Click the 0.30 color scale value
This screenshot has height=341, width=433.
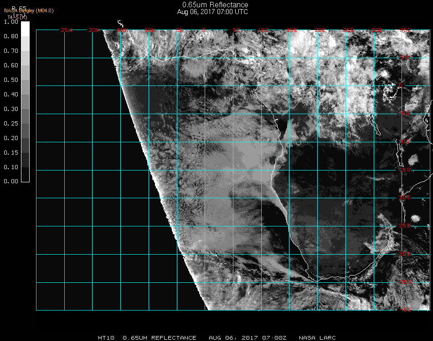coord(11,109)
